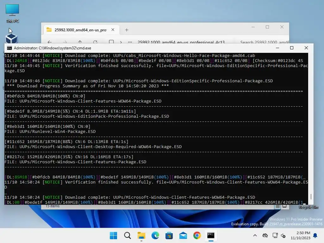Close the Explorer tab with its X

click(x=113, y=30)
